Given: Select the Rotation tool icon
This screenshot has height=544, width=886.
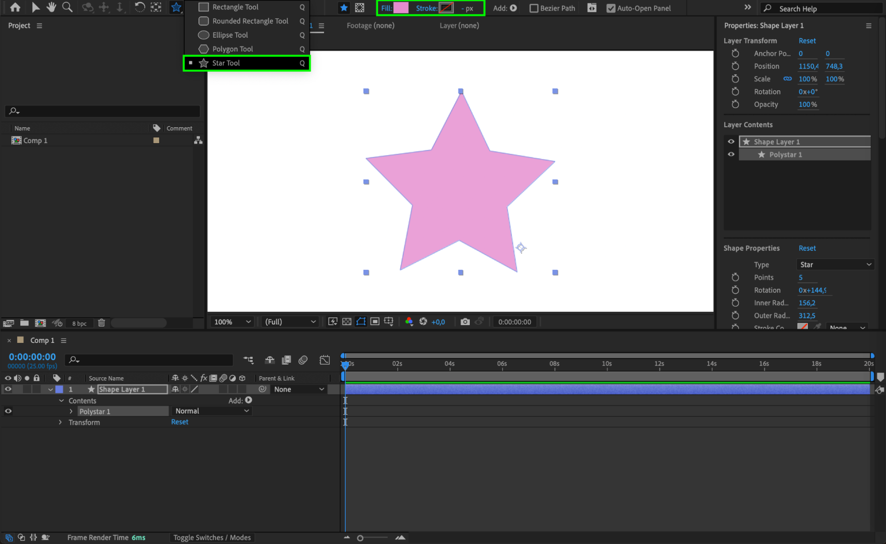Looking at the screenshot, I should (139, 7).
